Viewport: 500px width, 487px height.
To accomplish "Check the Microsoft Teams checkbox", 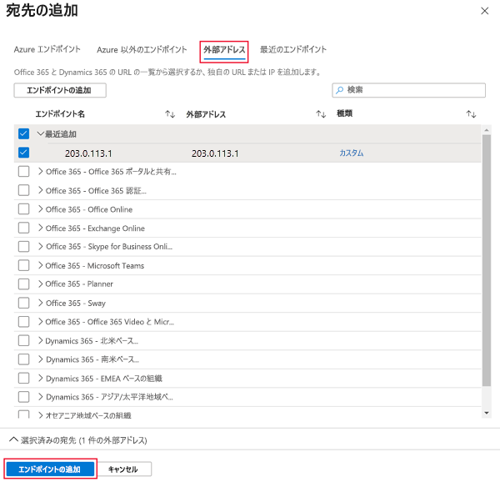I will [x=23, y=265].
